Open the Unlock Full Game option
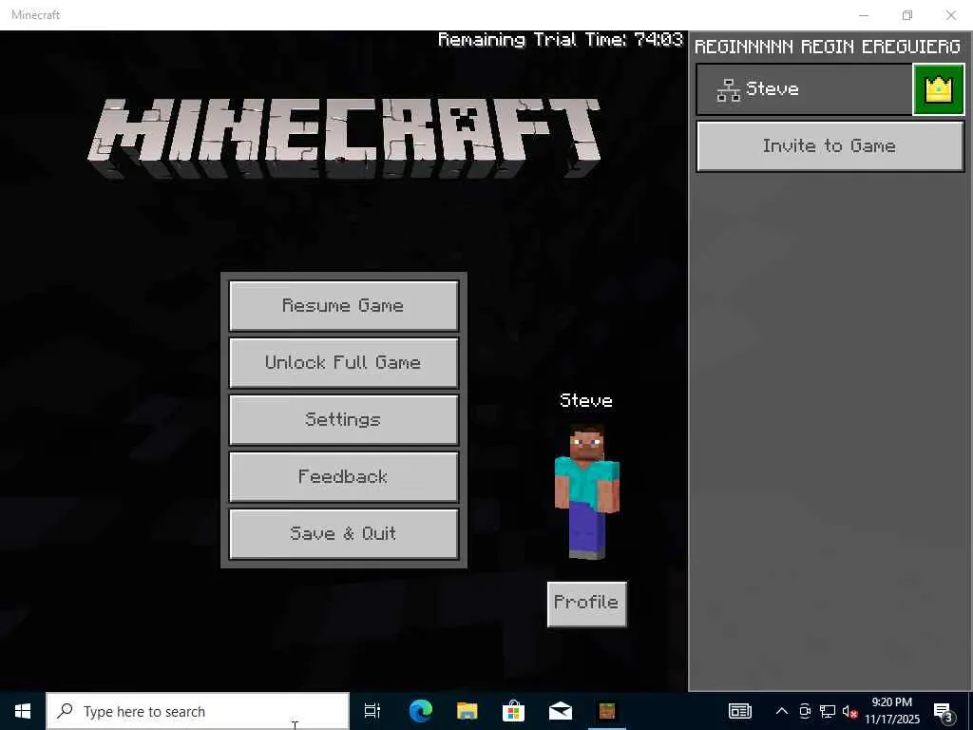Viewport: 973px width, 730px height. click(344, 362)
